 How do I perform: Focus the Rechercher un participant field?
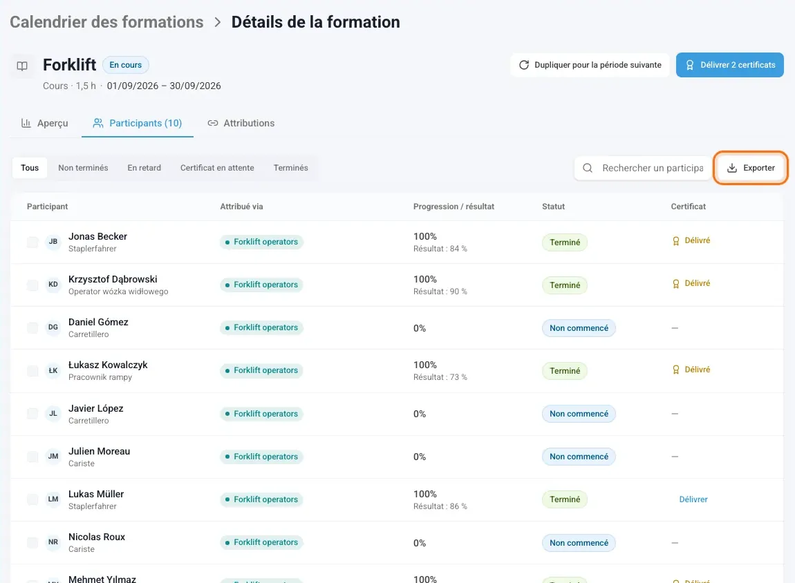click(643, 168)
